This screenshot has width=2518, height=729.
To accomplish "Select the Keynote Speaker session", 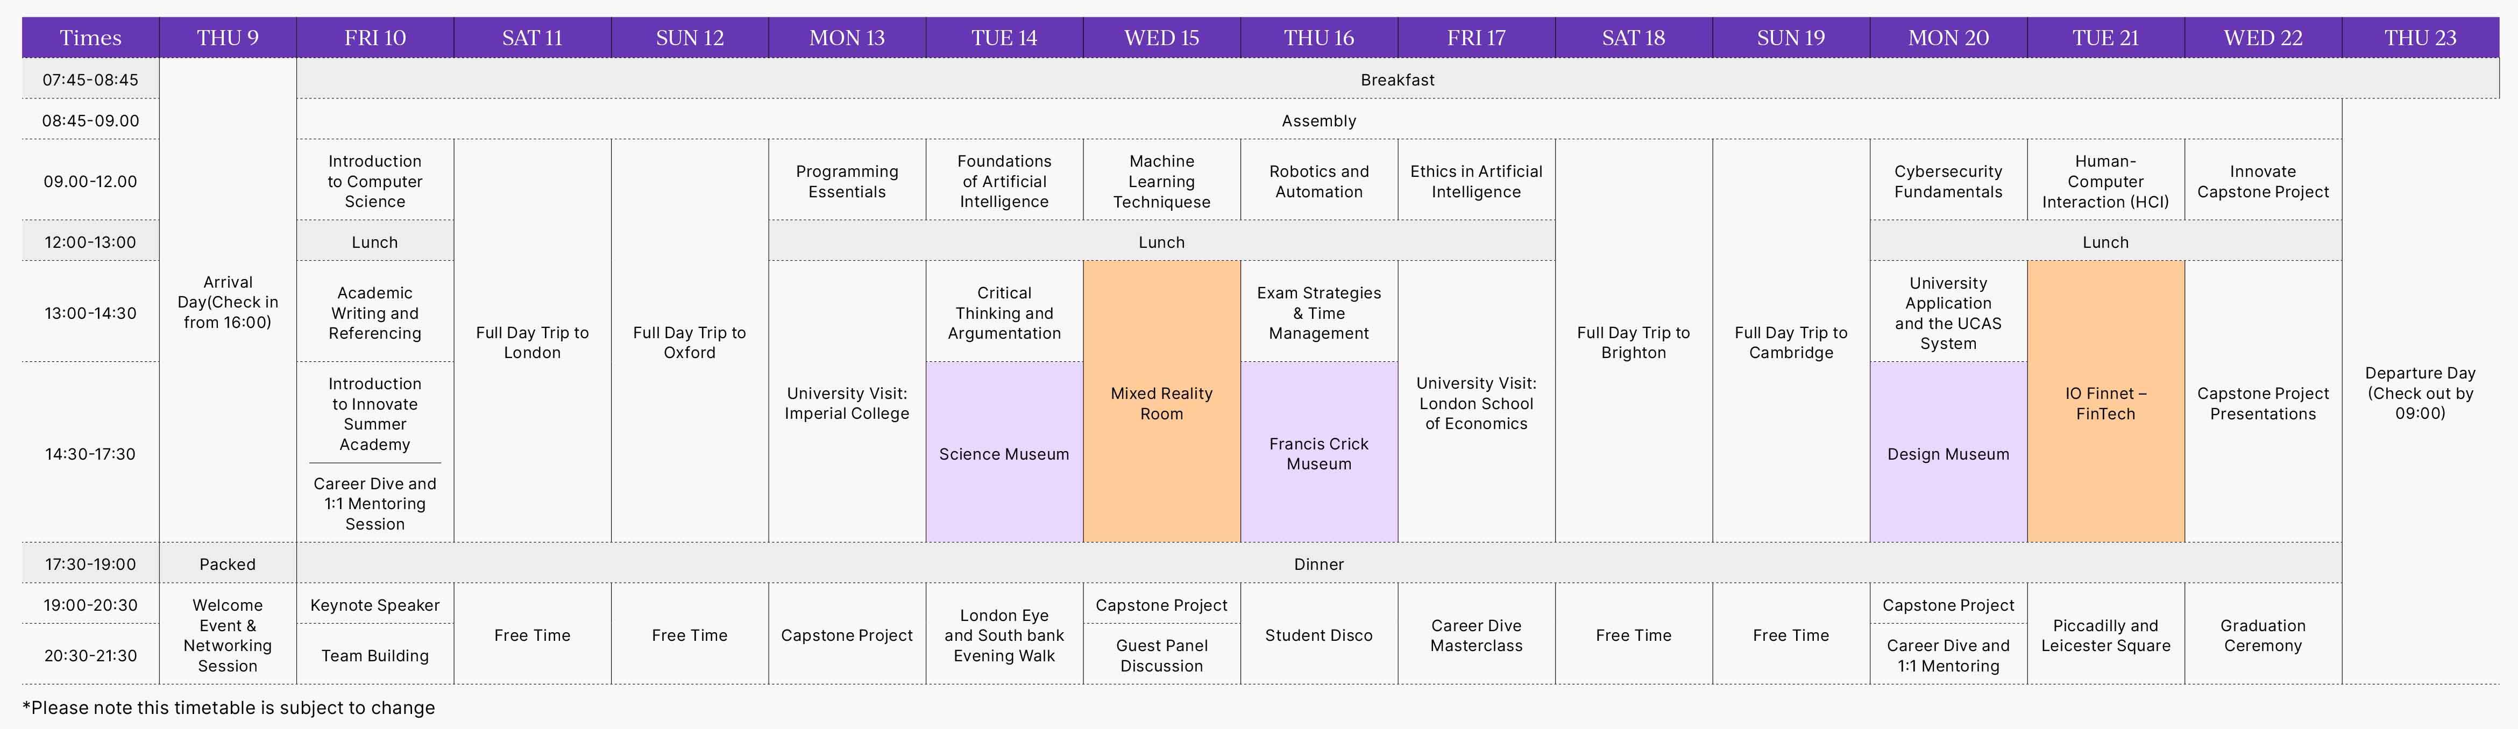I will [374, 605].
